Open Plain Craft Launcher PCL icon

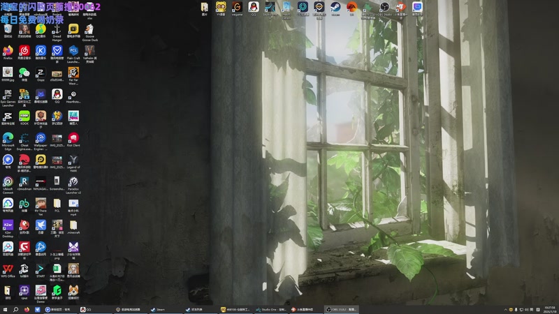73,54
